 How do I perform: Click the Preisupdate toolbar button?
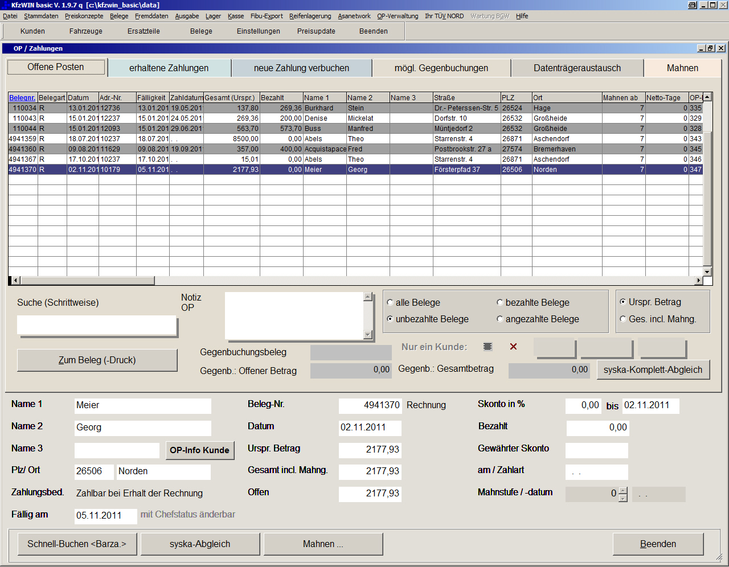click(316, 31)
